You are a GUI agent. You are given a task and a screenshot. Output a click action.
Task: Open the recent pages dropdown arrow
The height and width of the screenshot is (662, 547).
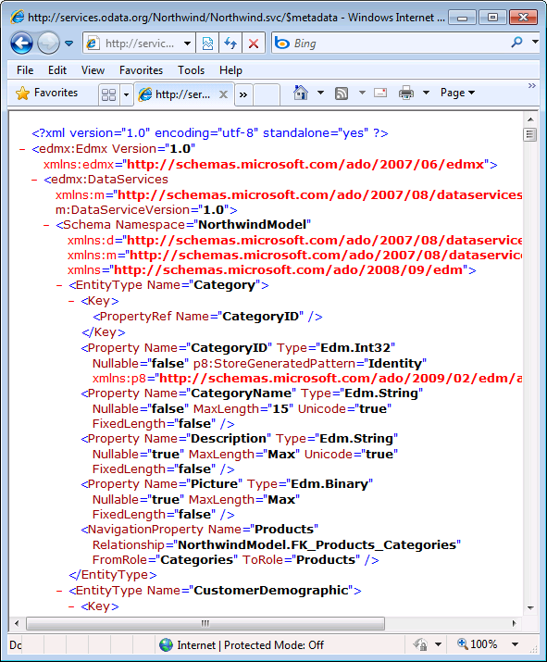[x=68, y=44]
